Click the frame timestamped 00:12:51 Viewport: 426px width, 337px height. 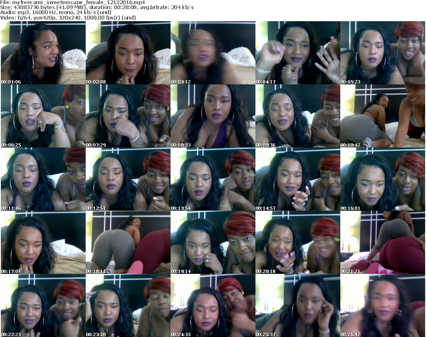[128, 180]
